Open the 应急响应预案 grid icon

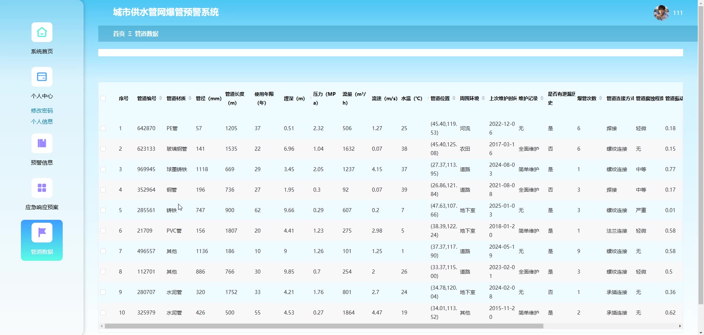42,188
